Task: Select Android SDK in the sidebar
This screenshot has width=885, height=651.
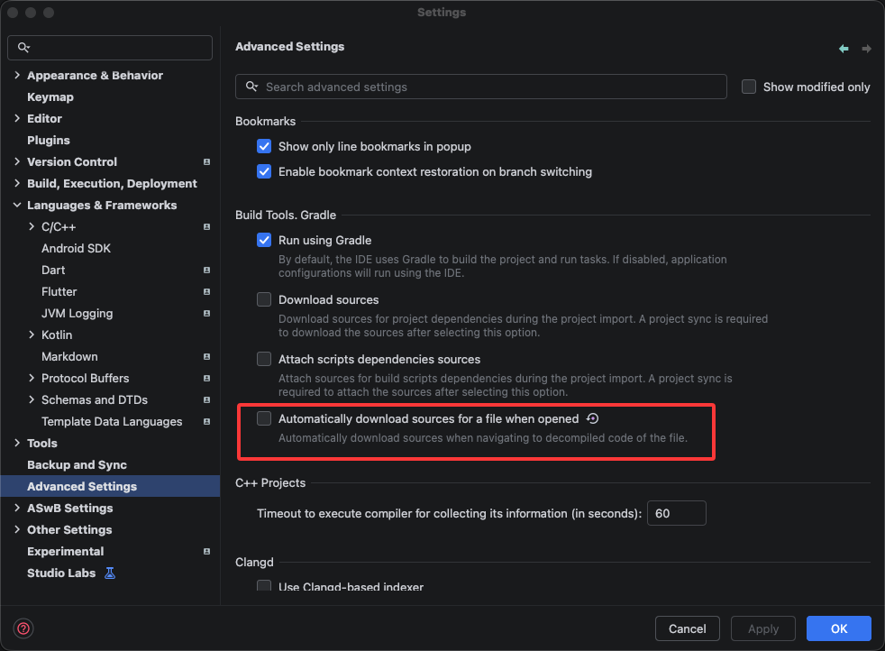Action: tap(77, 249)
